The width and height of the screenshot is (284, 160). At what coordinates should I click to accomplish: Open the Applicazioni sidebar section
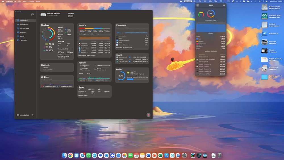24,24
